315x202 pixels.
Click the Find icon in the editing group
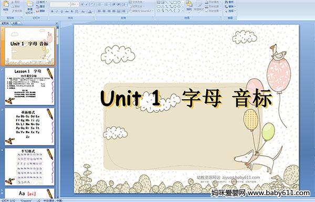(229, 2)
